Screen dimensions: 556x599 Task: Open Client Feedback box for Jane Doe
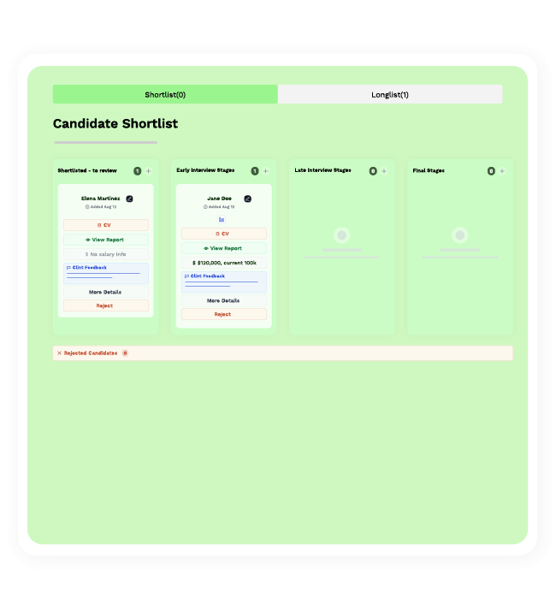click(x=223, y=282)
